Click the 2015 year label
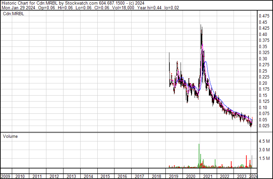 [106, 176]
